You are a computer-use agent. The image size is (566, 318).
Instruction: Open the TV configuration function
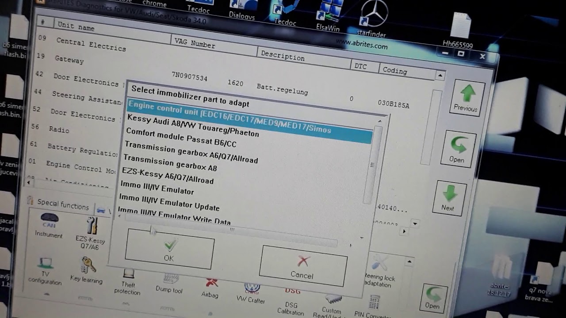[x=45, y=271]
